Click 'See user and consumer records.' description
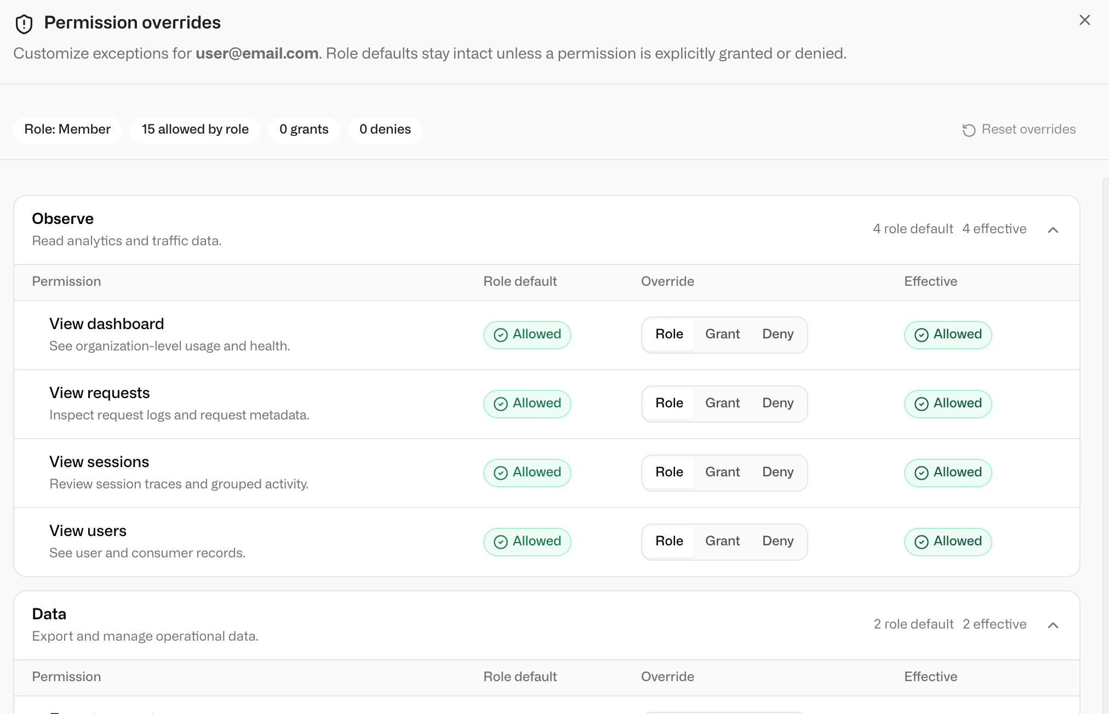 pos(147,553)
